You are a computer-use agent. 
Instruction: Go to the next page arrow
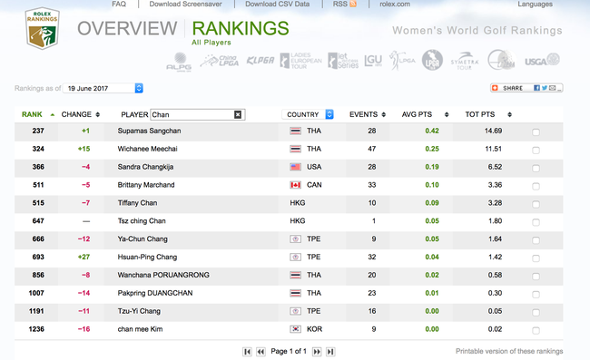317,351
